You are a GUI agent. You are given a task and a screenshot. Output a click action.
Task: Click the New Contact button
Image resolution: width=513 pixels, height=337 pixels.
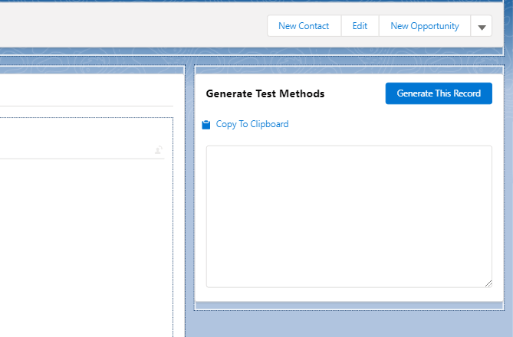pos(304,26)
